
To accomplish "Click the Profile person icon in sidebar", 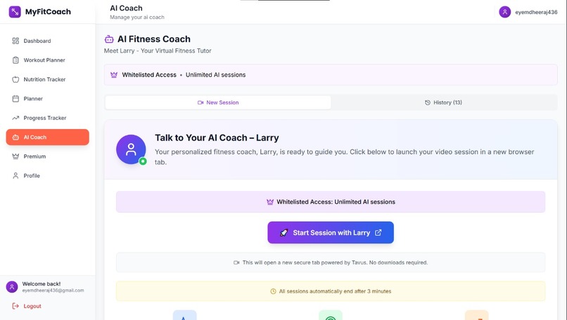I will click(x=15, y=175).
